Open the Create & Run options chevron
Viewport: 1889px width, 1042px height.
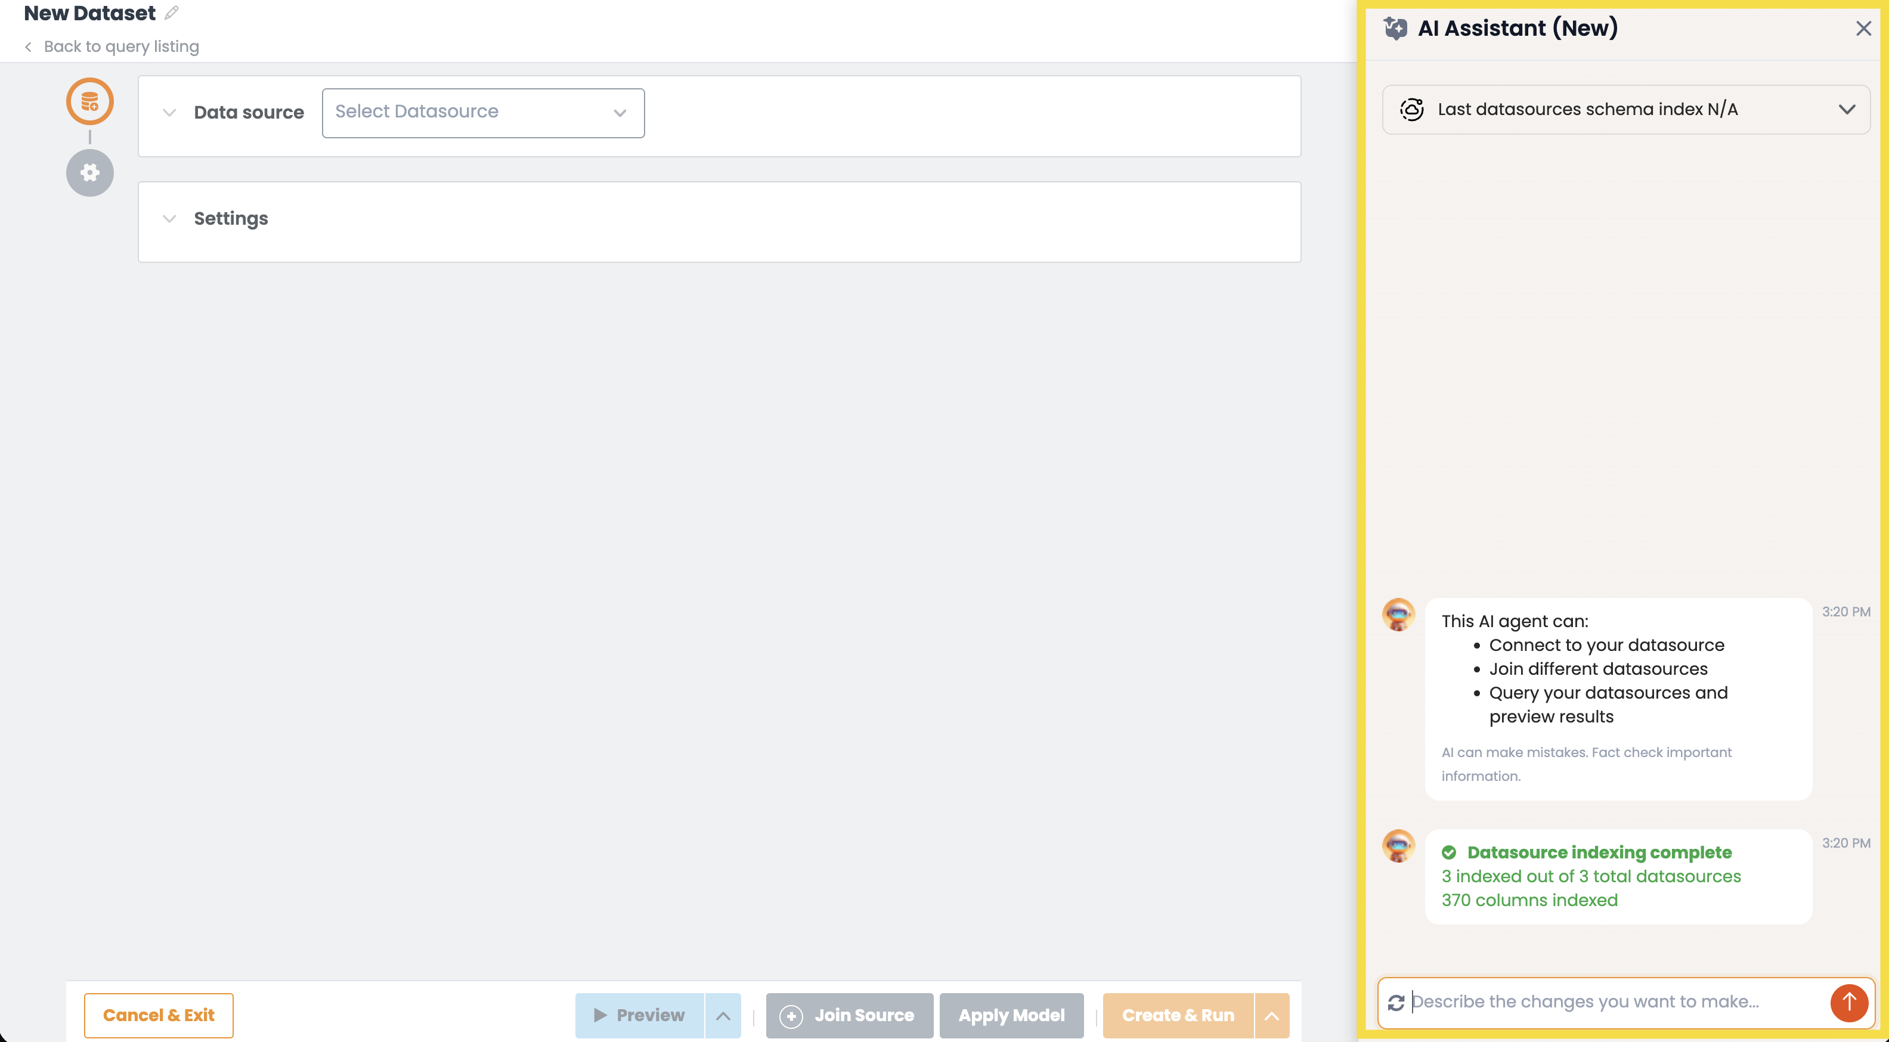pyautogui.click(x=1271, y=1016)
